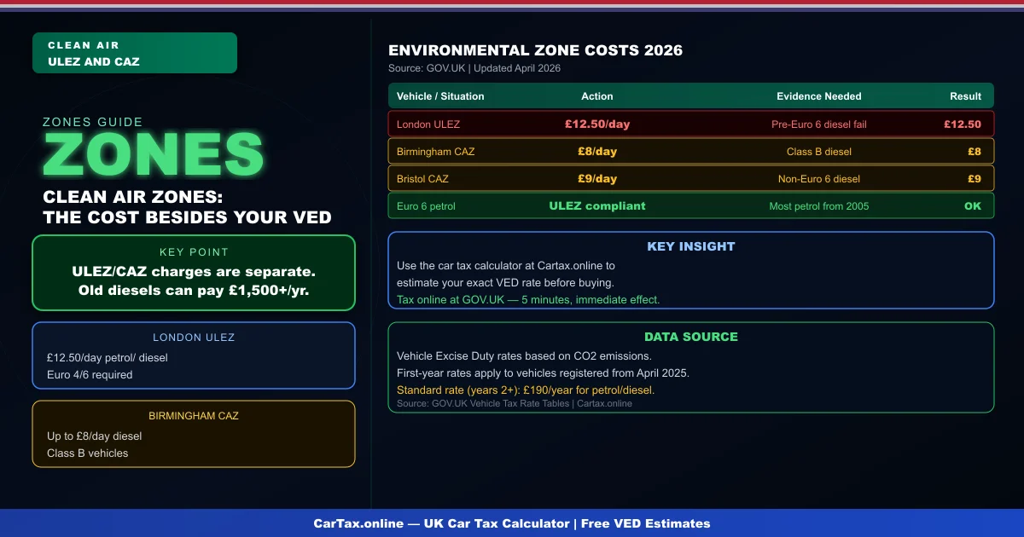The image size is (1024, 537).
Task: Click the KEY POINT green panel
Action: [193, 273]
